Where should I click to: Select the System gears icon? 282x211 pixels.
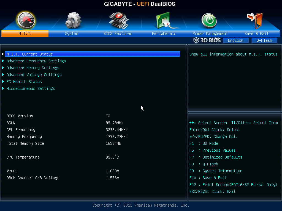point(73,20)
